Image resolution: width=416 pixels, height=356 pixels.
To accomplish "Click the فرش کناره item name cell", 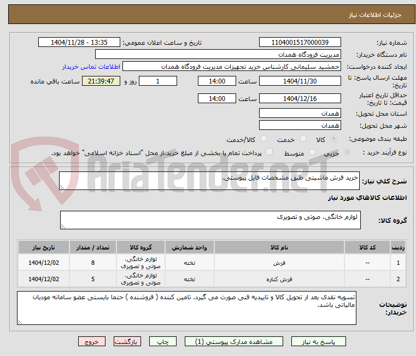I will [x=279, y=279].
